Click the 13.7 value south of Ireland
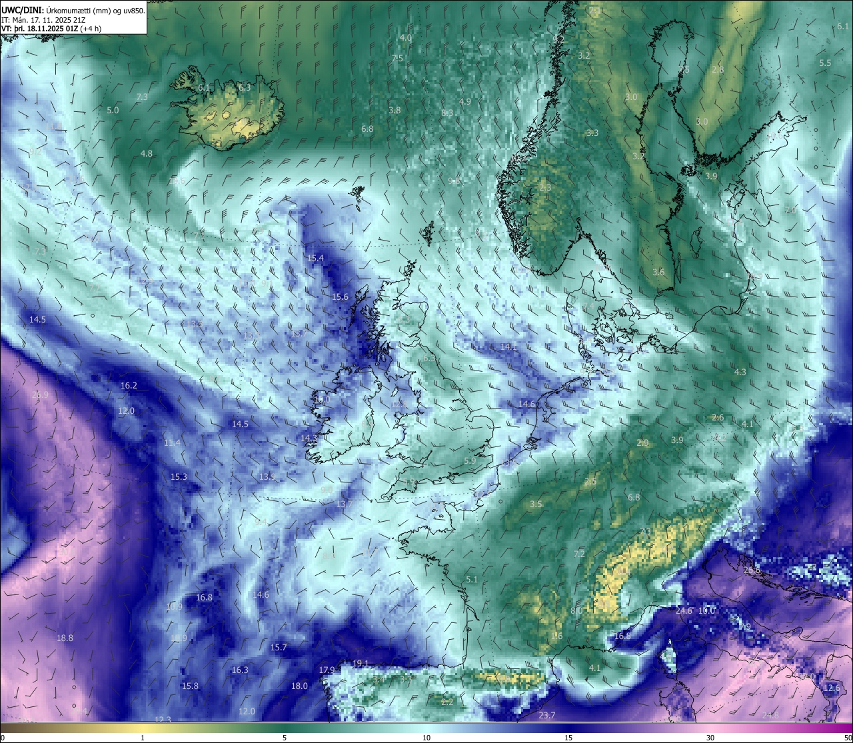This screenshot has height=743, width=853. pos(344,504)
